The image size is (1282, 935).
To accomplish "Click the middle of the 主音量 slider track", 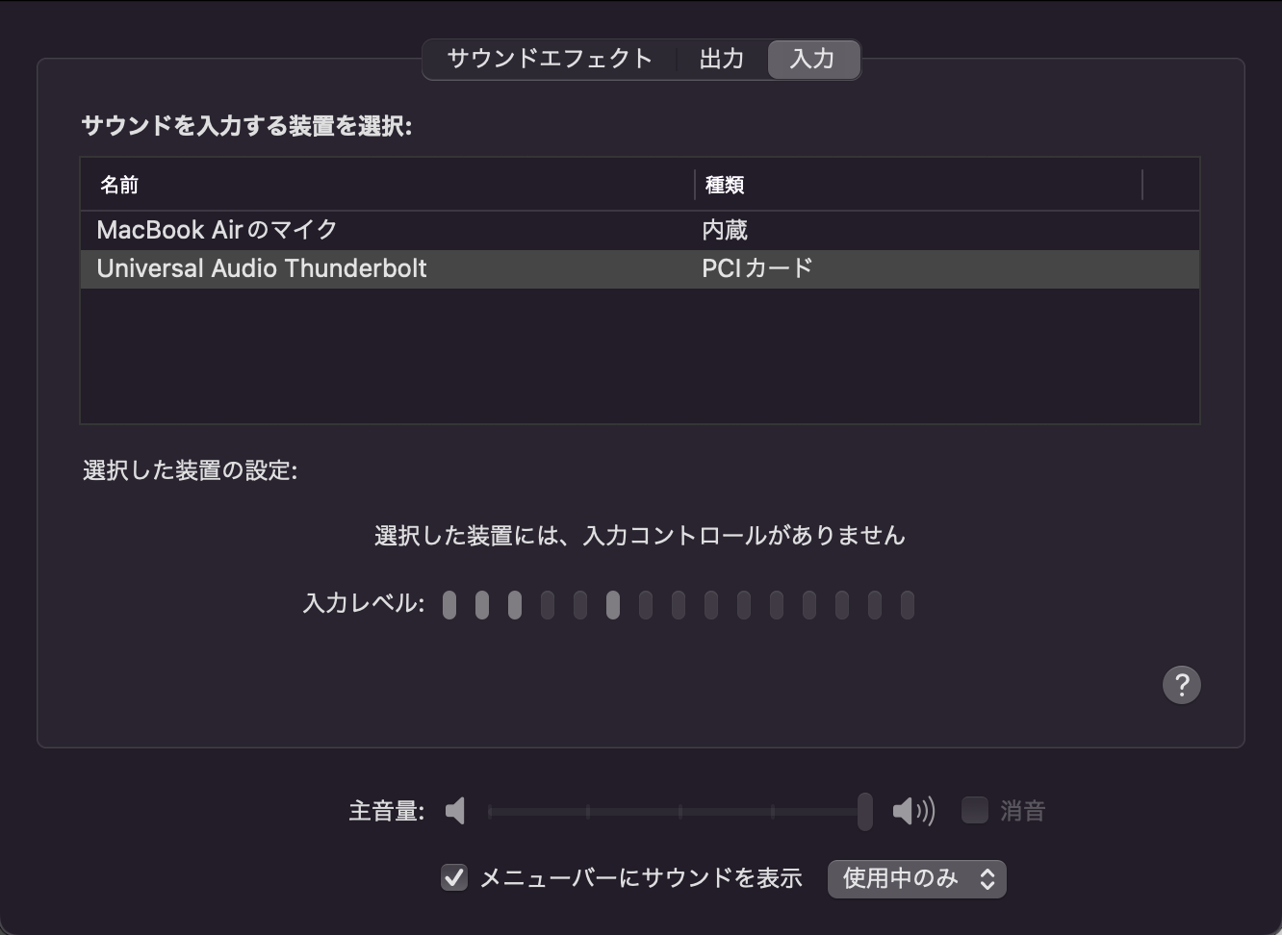I will coord(678,812).
